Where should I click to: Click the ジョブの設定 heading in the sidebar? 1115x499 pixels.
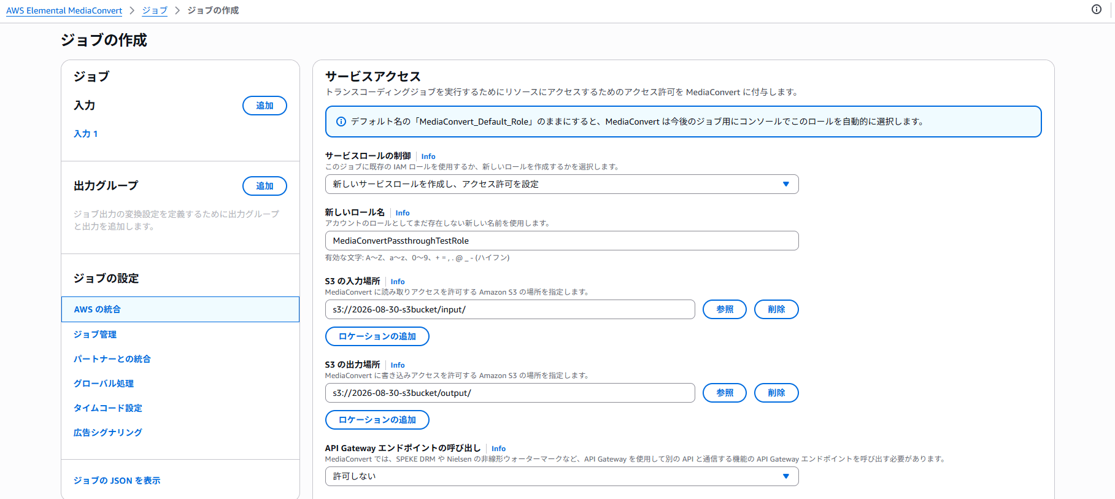[x=106, y=278]
